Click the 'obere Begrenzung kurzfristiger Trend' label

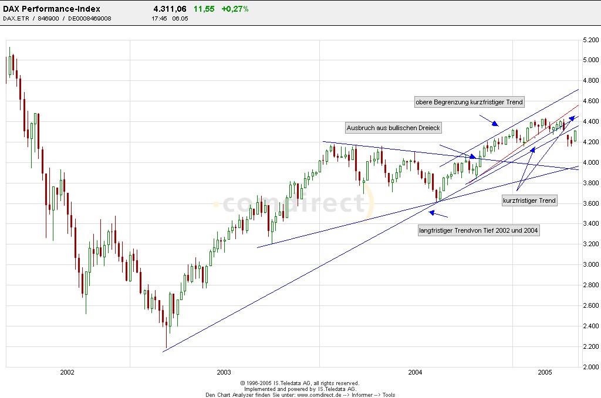[x=469, y=102]
